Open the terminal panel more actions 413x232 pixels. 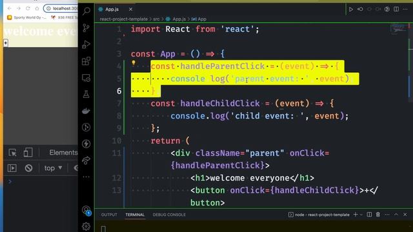click(x=387, y=215)
